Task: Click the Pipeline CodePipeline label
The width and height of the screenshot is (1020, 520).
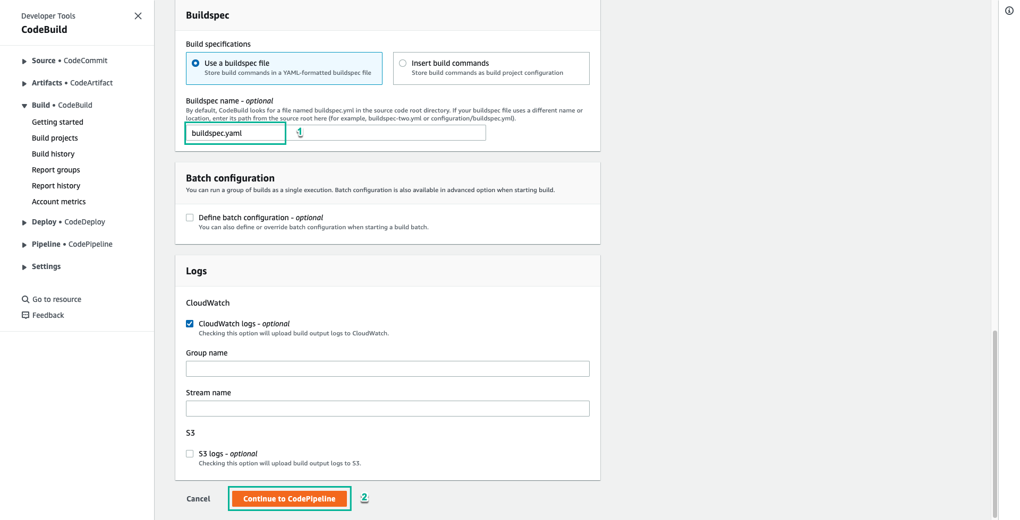Action: coord(72,244)
